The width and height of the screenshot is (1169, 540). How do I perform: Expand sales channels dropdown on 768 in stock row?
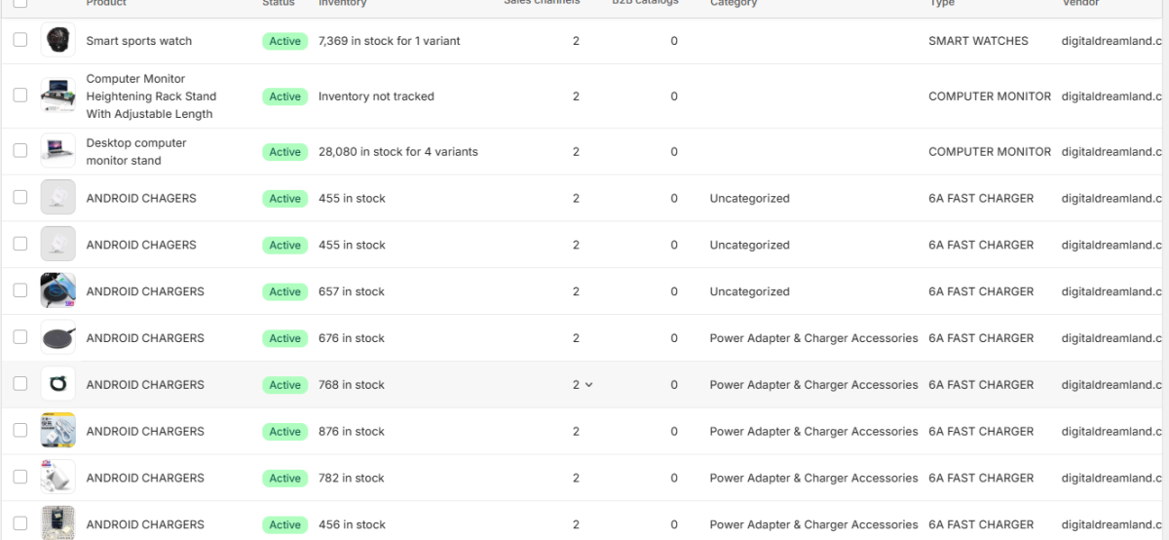tap(583, 385)
